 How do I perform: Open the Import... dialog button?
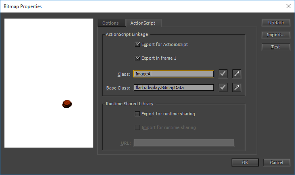point(276,35)
